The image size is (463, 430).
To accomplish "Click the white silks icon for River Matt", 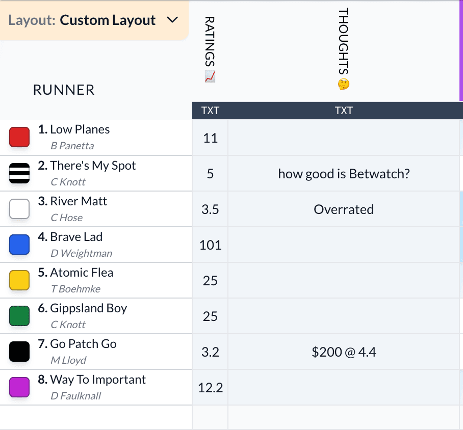I will pyautogui.click(x=19, y=208).
